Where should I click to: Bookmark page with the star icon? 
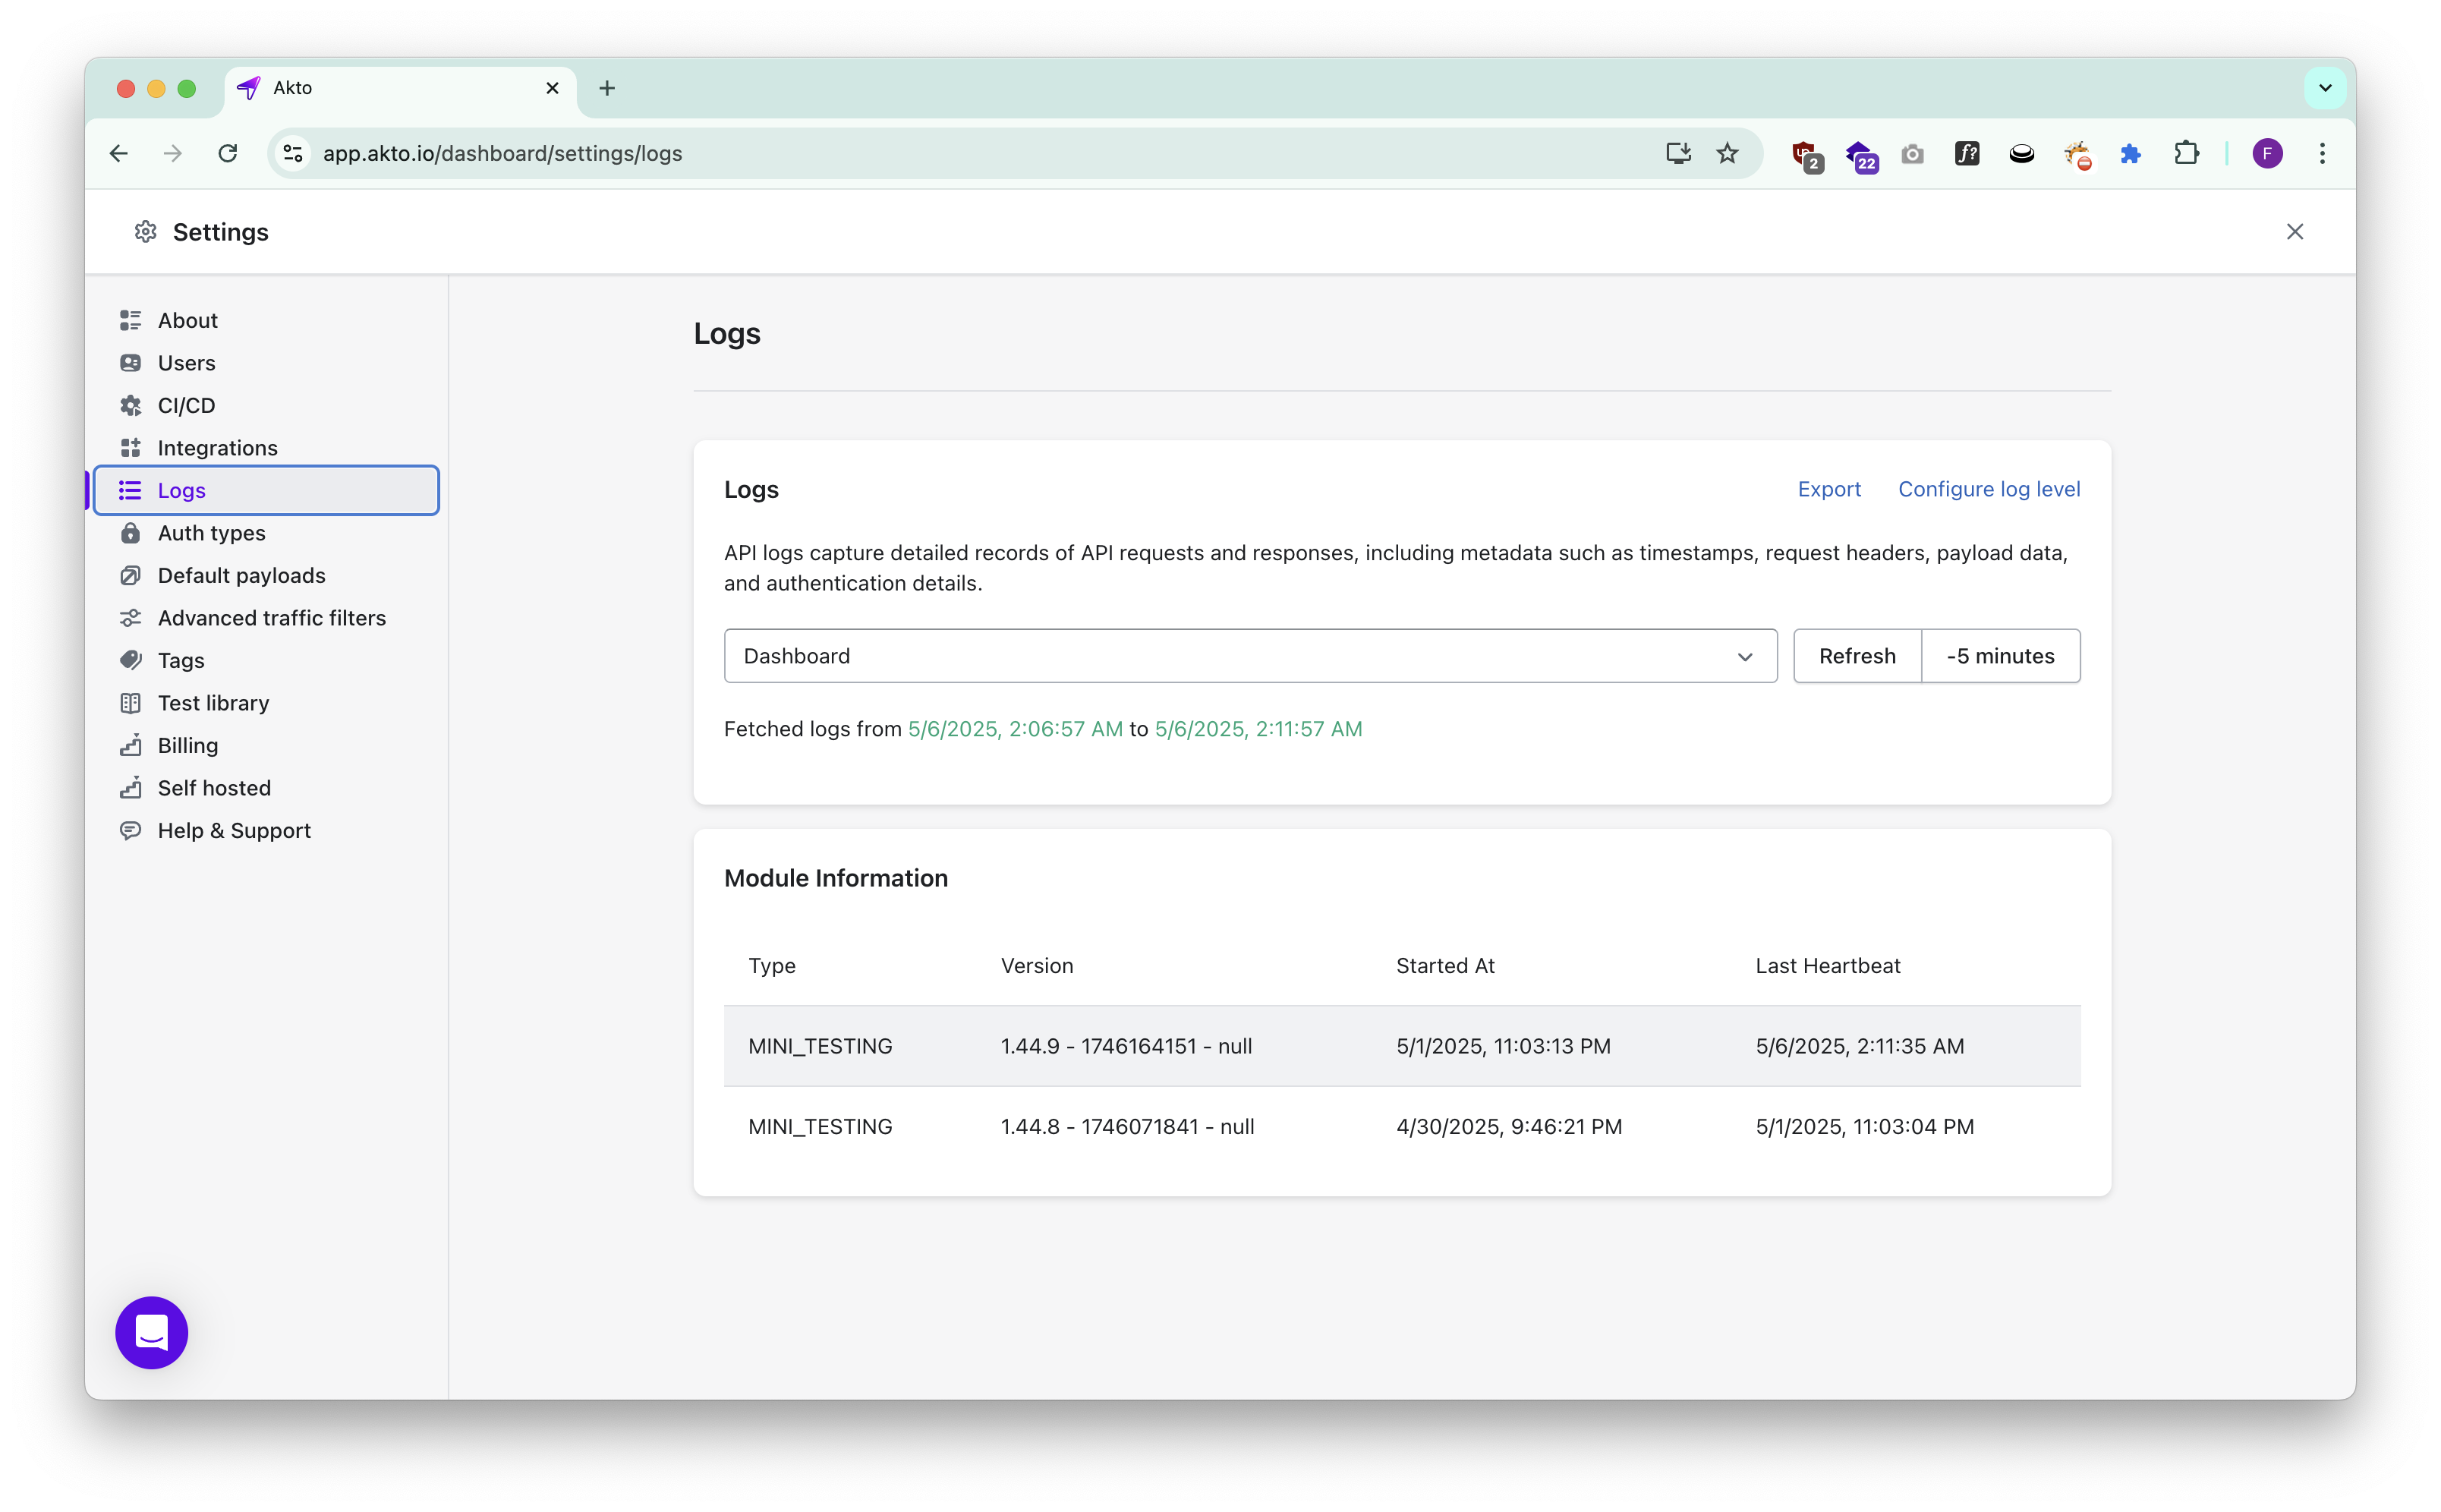click(1727, 153)
